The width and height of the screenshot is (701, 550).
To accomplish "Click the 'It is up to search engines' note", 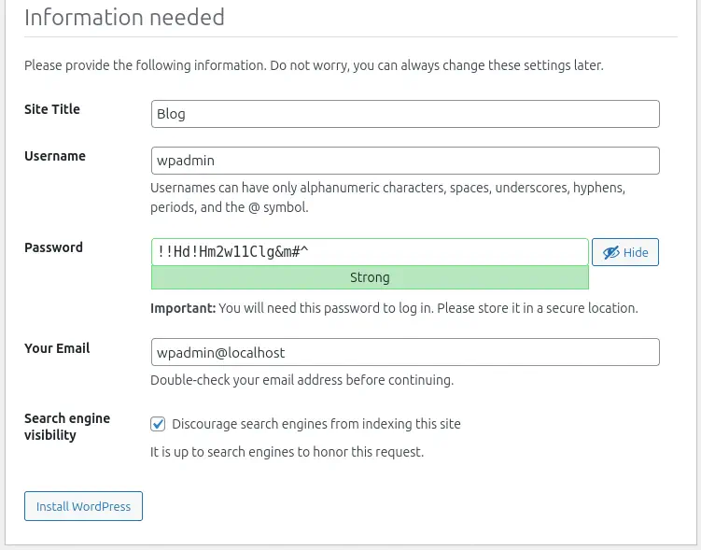I will (287, 452).
